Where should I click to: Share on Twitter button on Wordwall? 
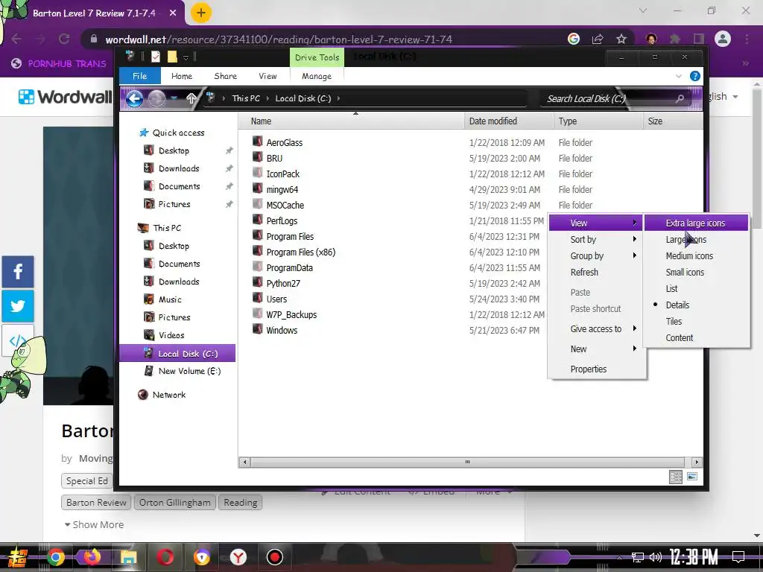click(18, 306)
